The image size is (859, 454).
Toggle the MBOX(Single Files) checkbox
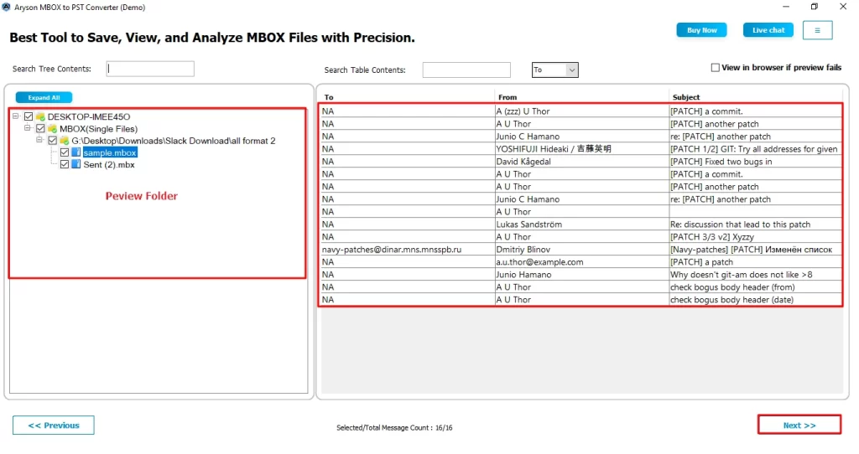coord(40,128)
